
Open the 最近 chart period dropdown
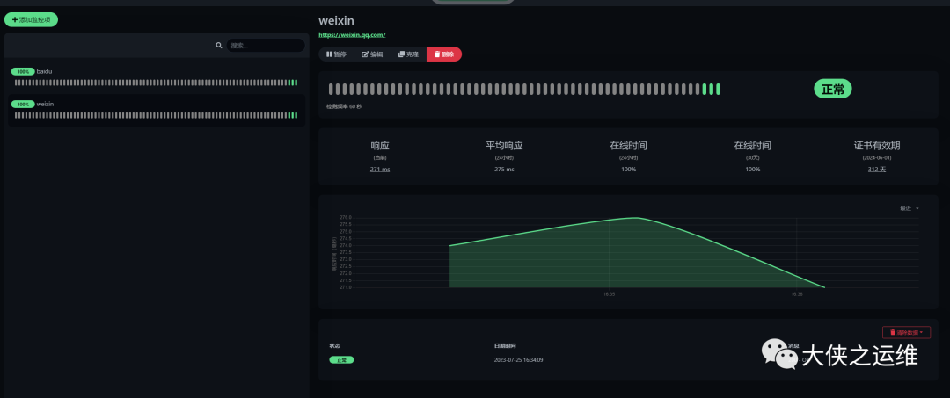[x=909, y=208]
